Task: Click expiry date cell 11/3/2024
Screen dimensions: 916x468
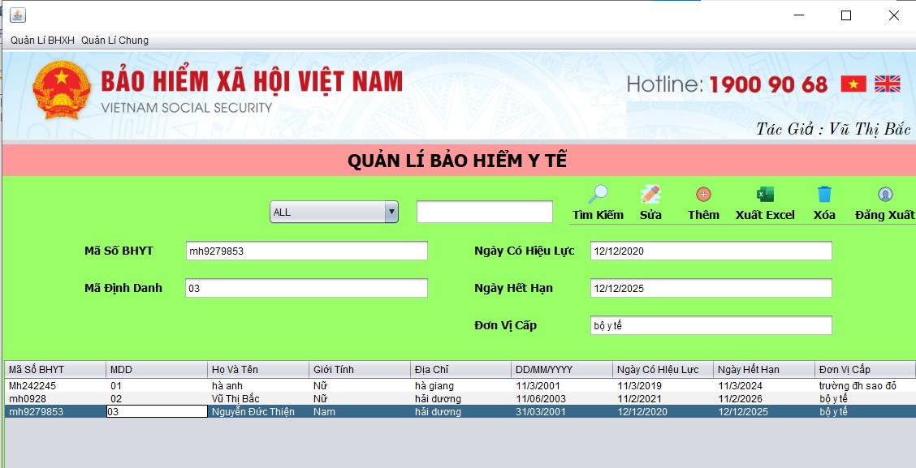Action: (x=764, y=386)
